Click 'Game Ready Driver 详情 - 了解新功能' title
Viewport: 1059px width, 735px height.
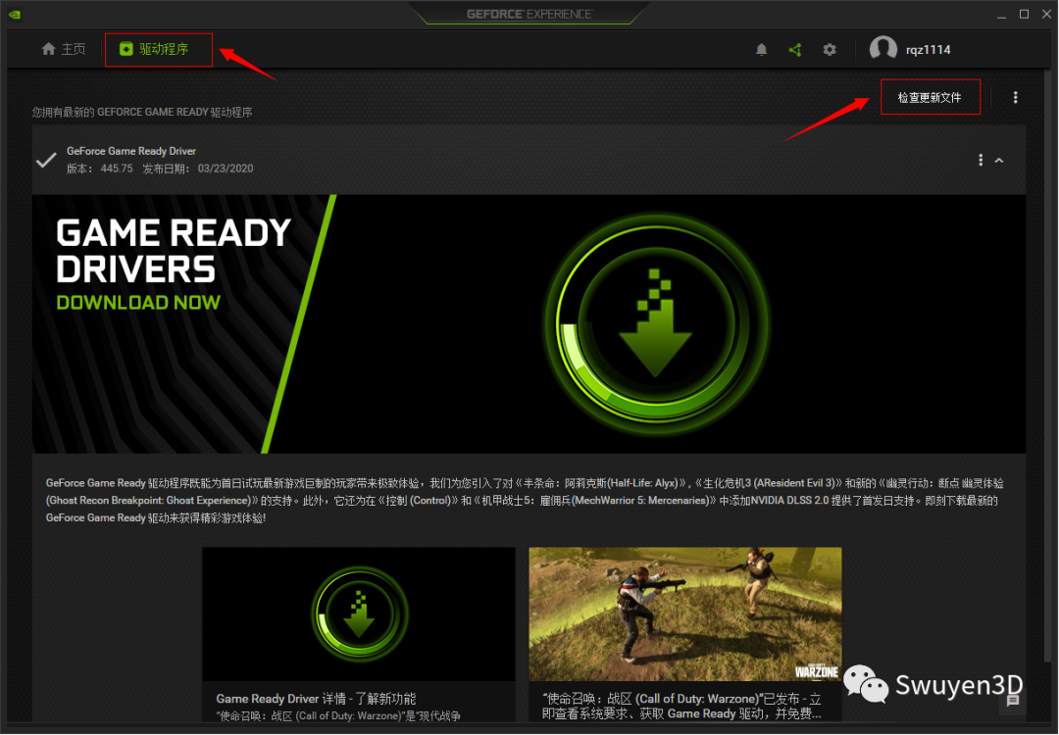(x=316, y=699)
